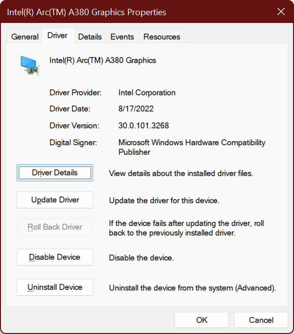Viewport: 294px width, 334px height.
Task: Switch to the General tab
Action: (x=25, y=37)
